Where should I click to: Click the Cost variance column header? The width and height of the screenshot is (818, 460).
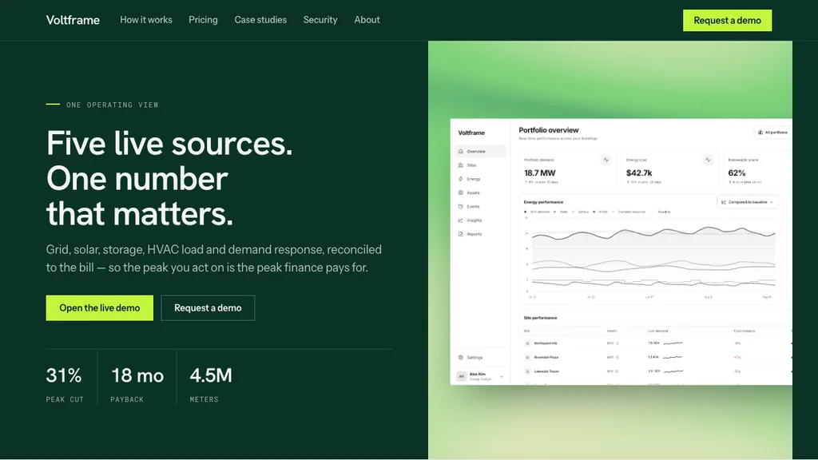point(745,331)
